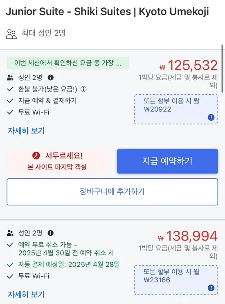This screenshot has width=225, height=304.
Task: Click 장바구니에 추가하기 add to cart button
Action: pyautogui.click(x=112, y=192)
